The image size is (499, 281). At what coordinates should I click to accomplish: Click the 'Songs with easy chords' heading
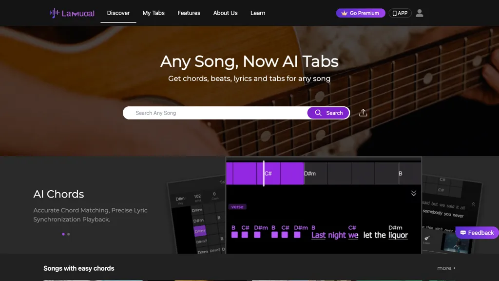coord(79,268)
